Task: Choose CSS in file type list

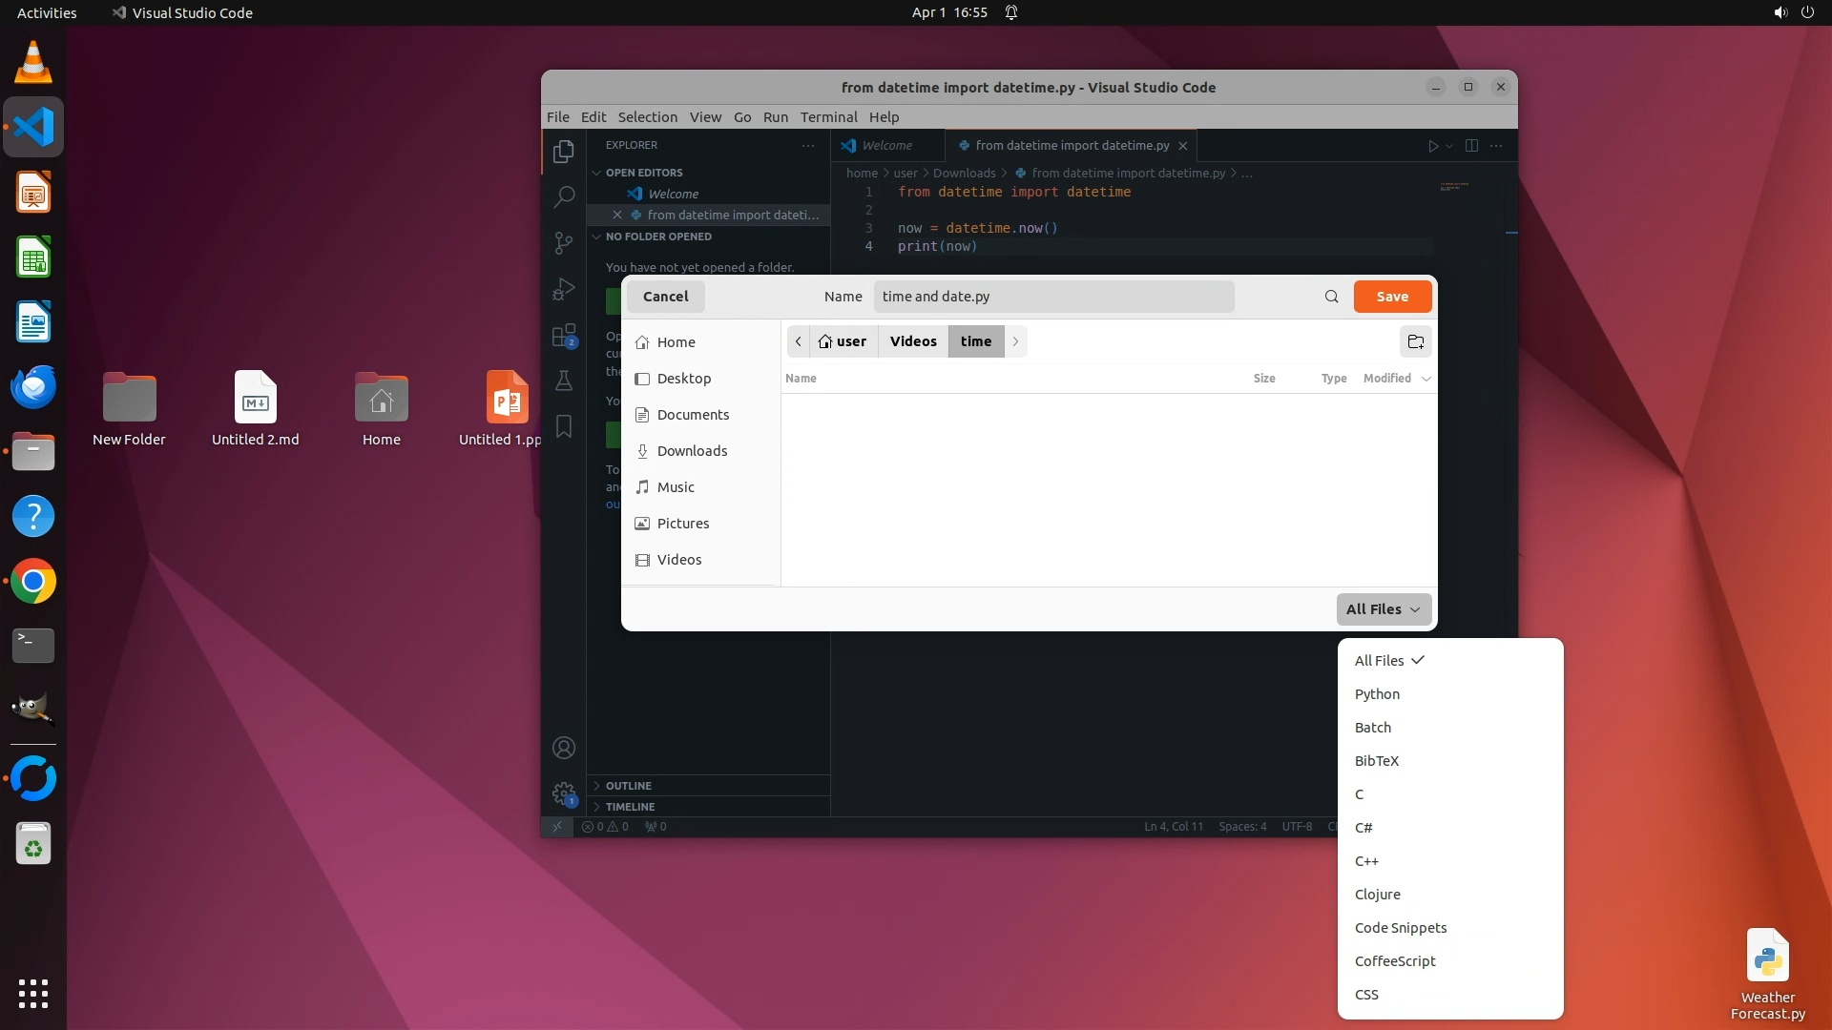Action: pyautogui.click(x=1366, y=995)
